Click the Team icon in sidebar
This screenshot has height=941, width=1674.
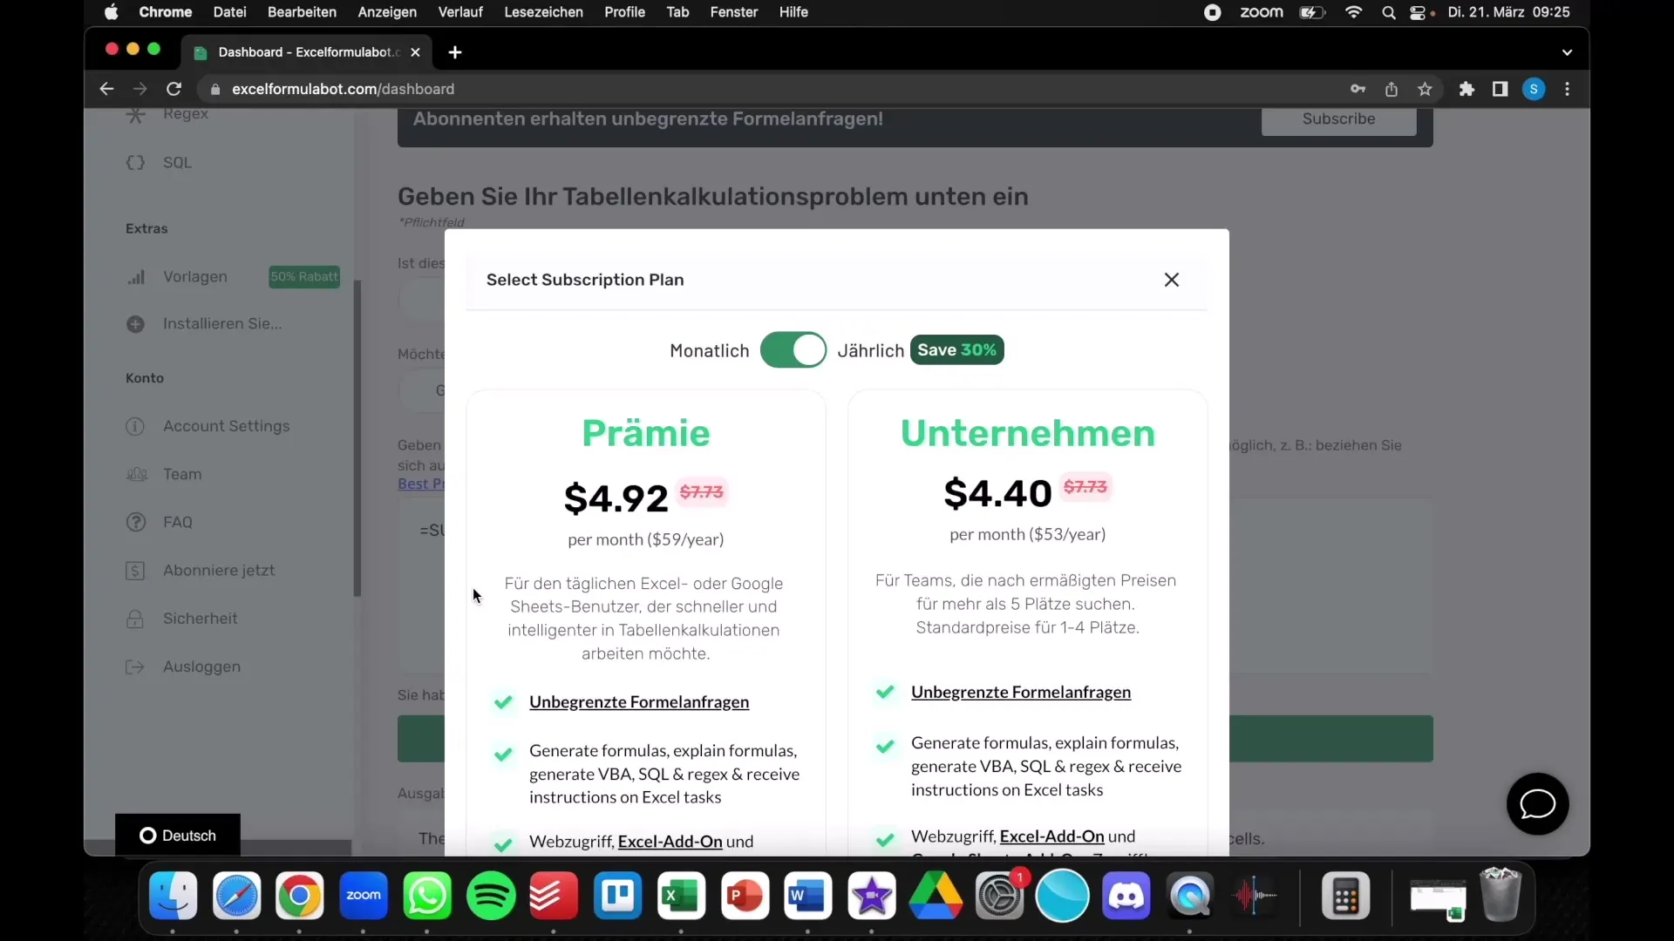pos(136,473)
